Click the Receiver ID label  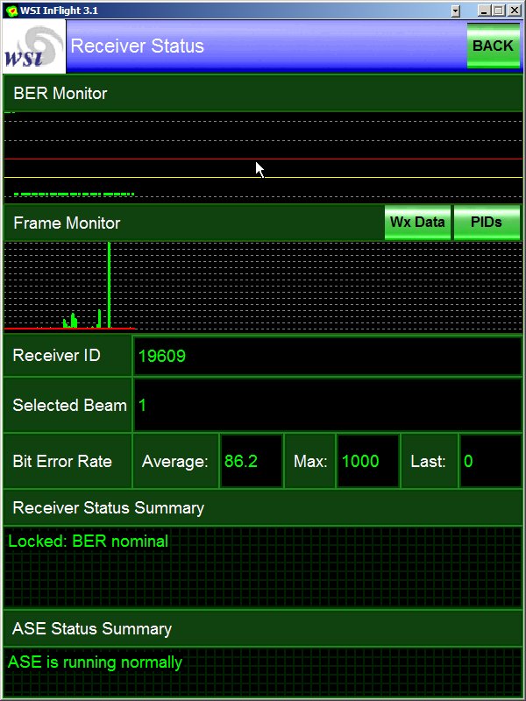coord(56,356)
